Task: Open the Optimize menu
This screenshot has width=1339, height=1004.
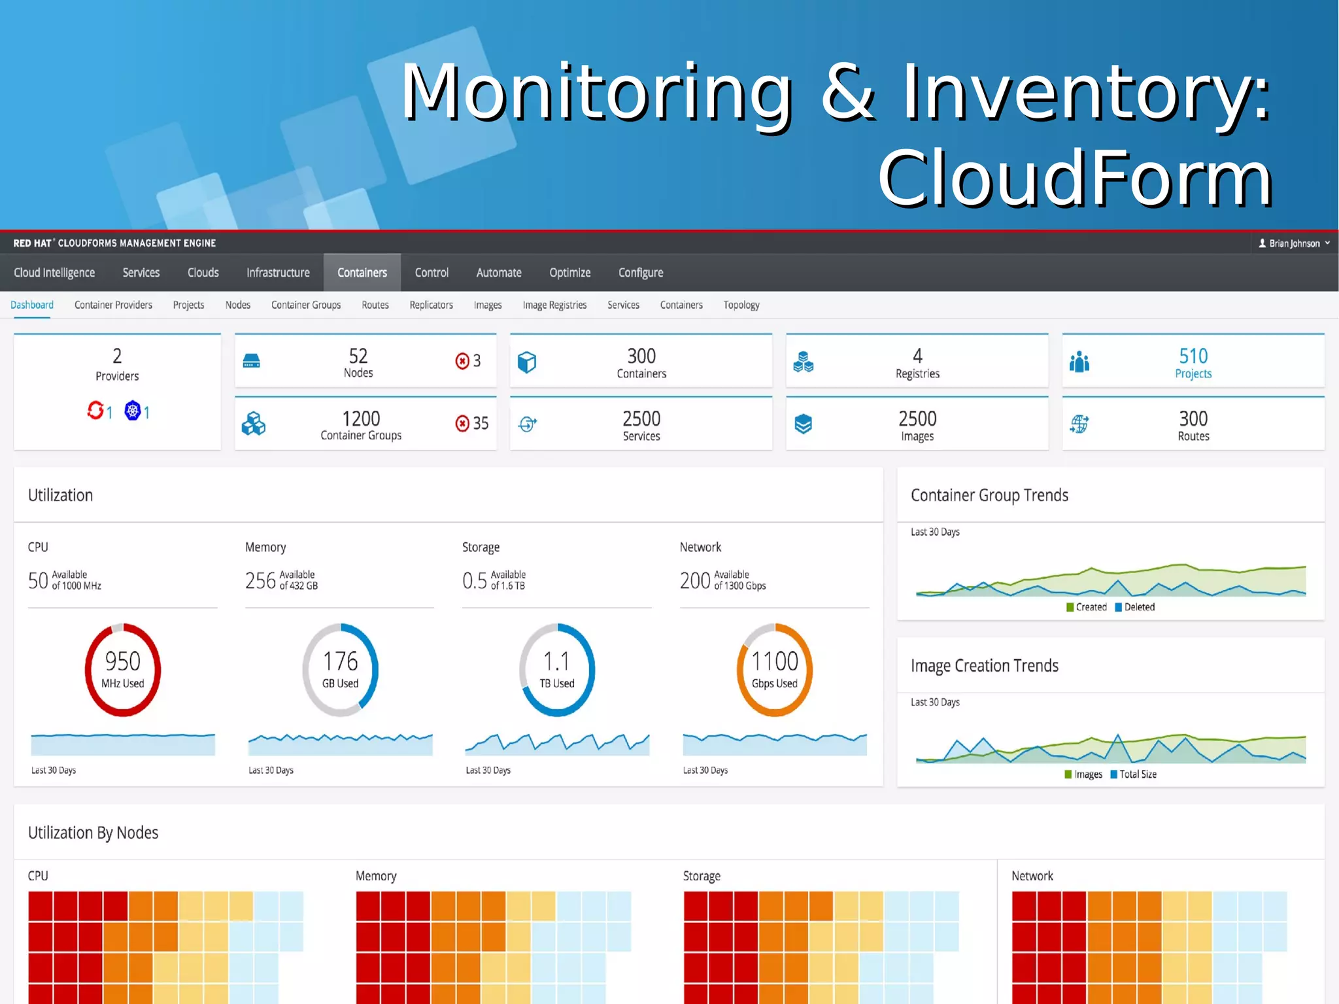Action: [570, 273]
